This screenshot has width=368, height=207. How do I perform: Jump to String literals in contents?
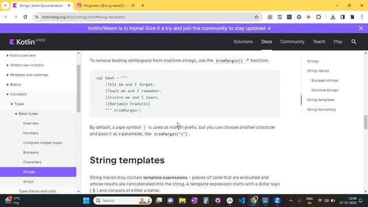[x=318, y=71]
